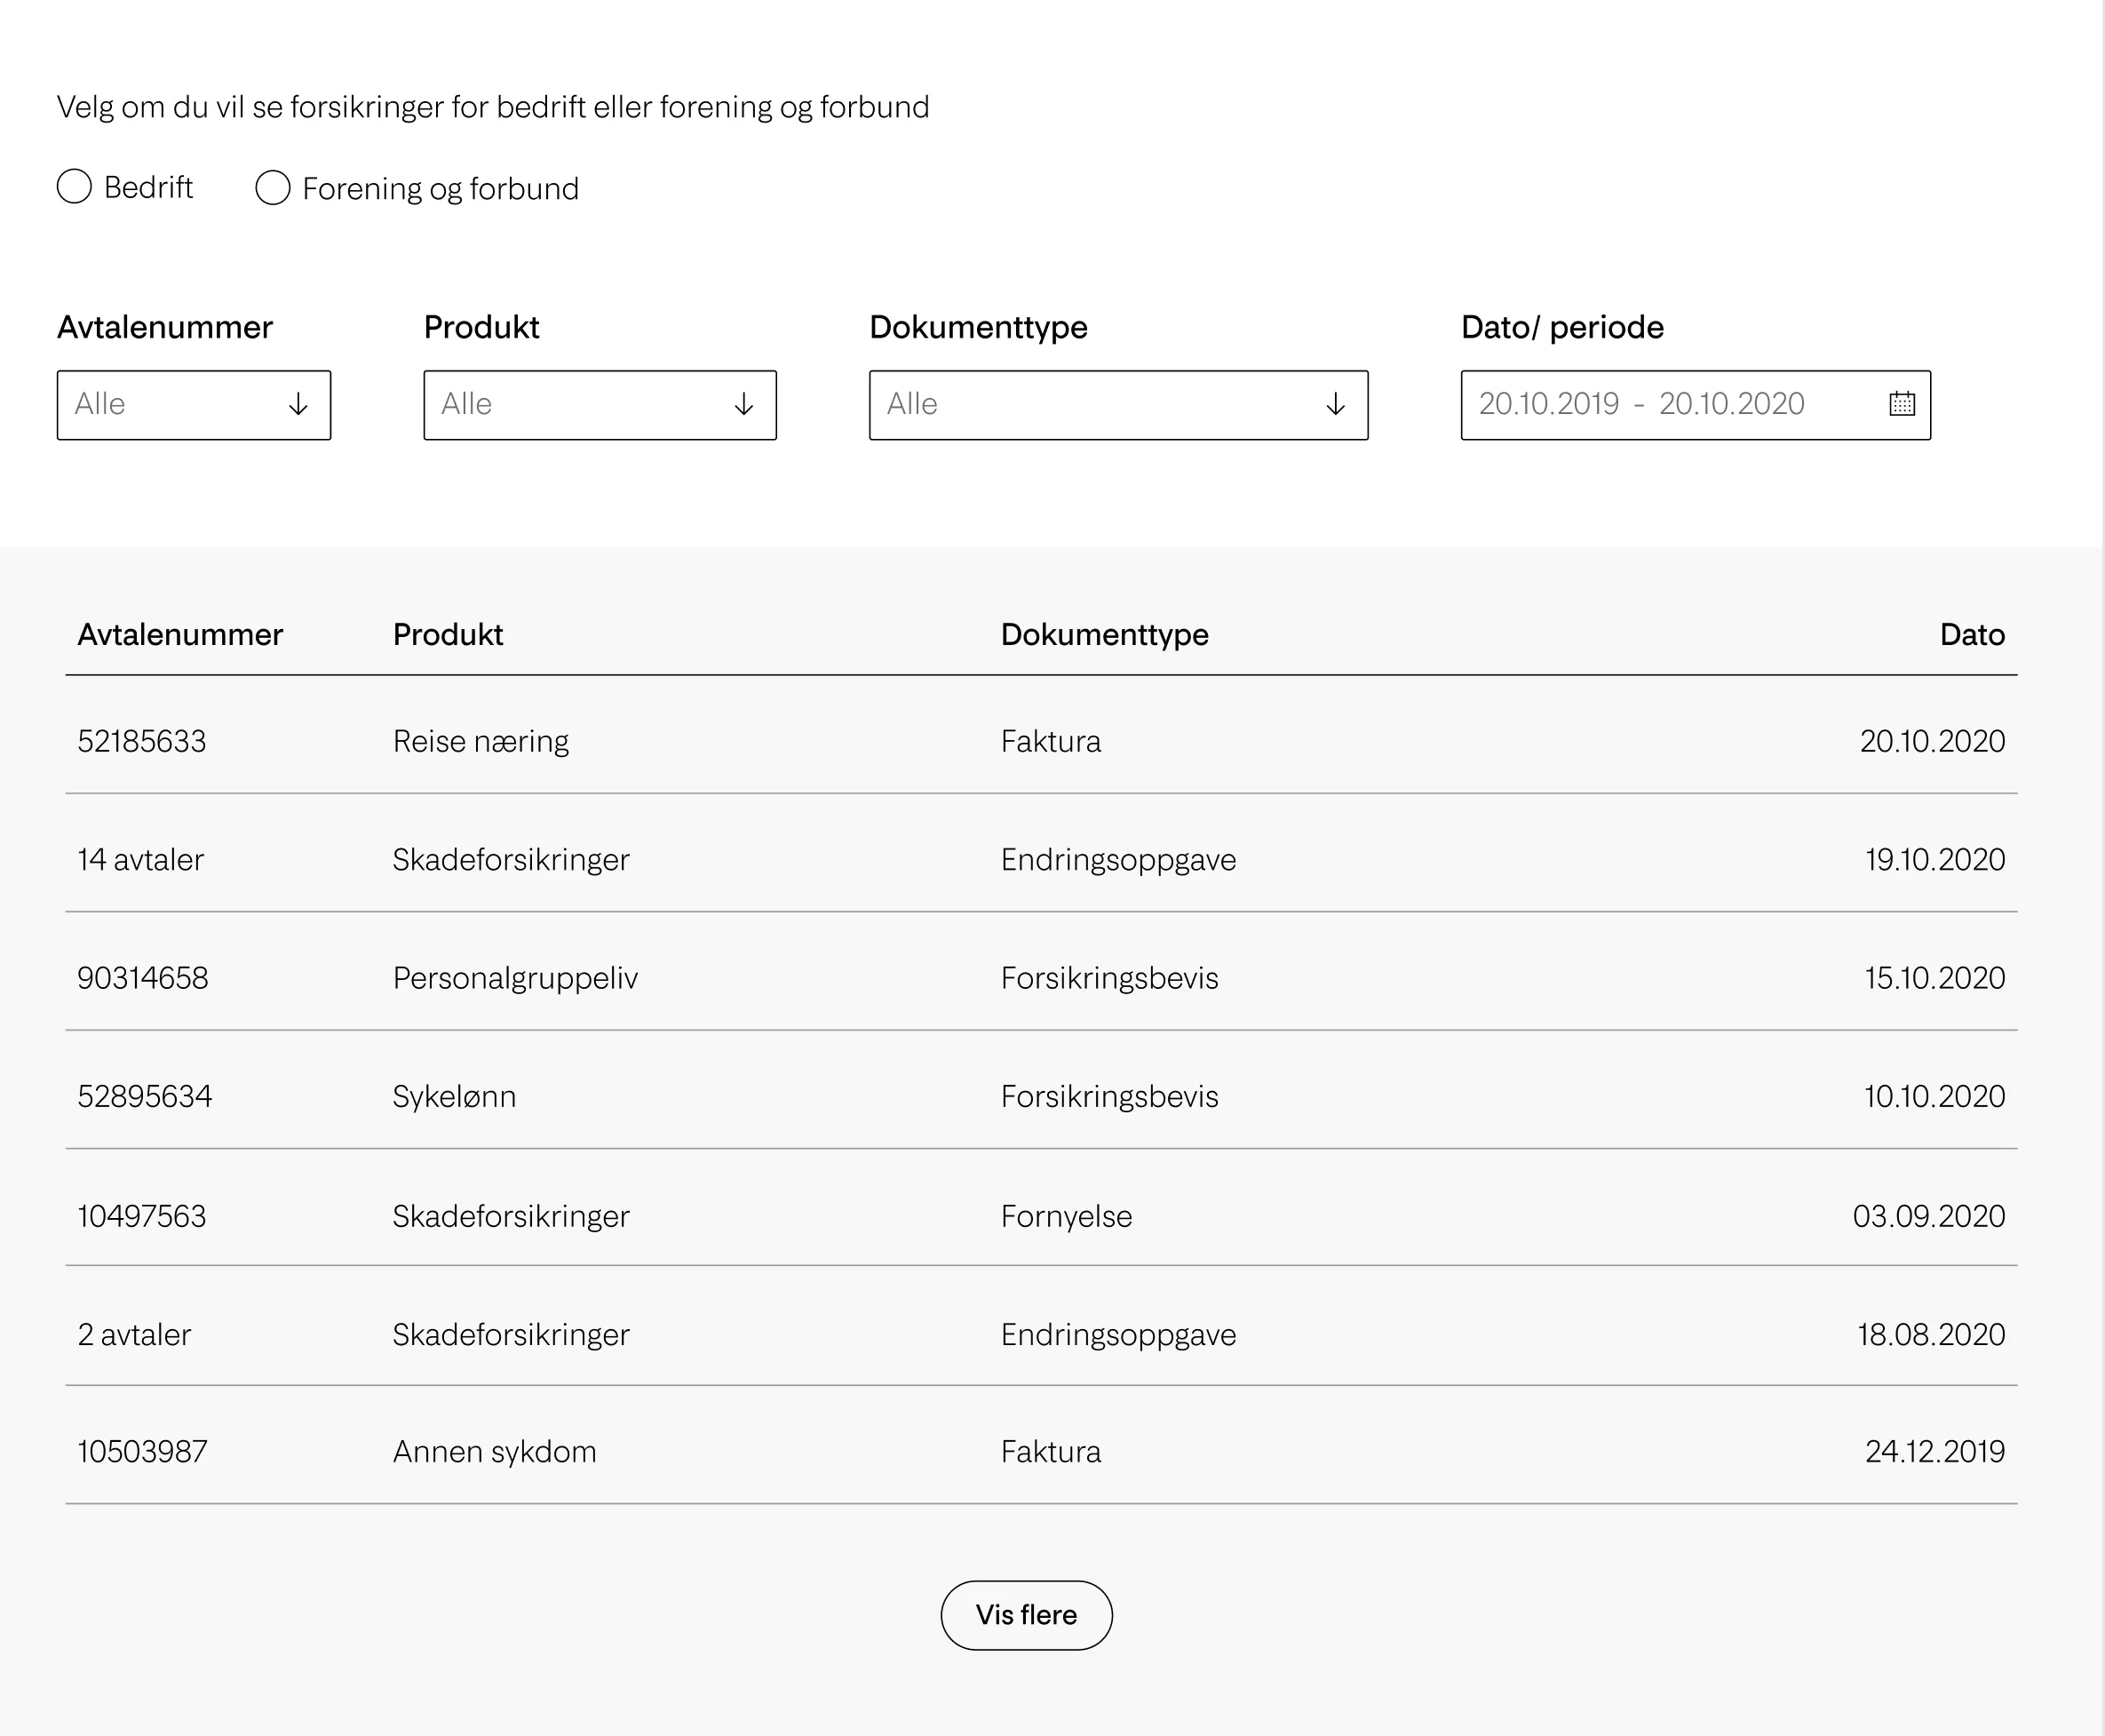Click Forsikringsbevis in the Sykelønn row
Image resolution: width=2105 pixels, height=1736 pixels.
point(1109,1097)
